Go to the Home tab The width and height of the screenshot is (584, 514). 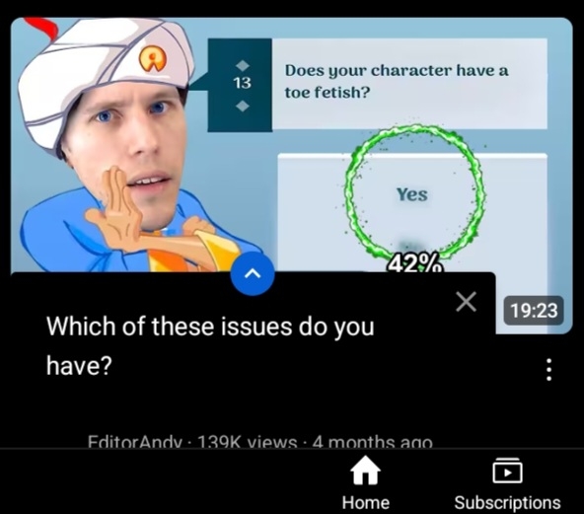pos(366,483)
